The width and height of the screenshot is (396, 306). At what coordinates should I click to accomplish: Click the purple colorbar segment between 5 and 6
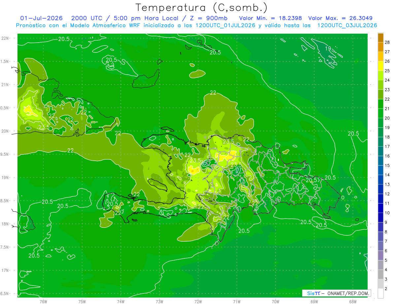click(x=380, y=255)
